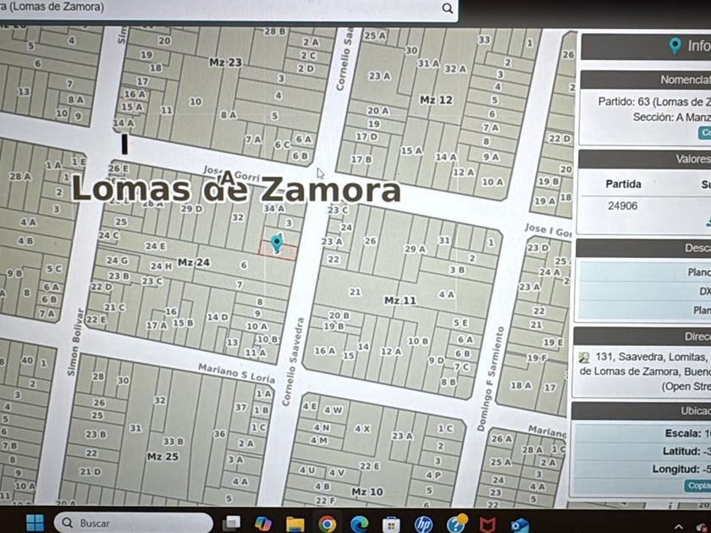This screenshot has width=711, height=533.
Task: Click the Longitud row in Ubicación
Action: pos(642,469)
